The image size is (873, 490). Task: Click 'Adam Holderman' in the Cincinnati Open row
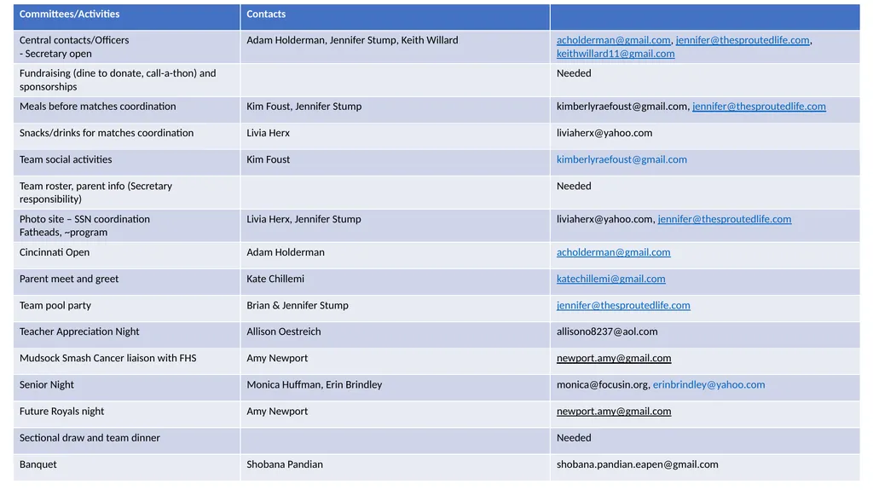click(285, 252)
